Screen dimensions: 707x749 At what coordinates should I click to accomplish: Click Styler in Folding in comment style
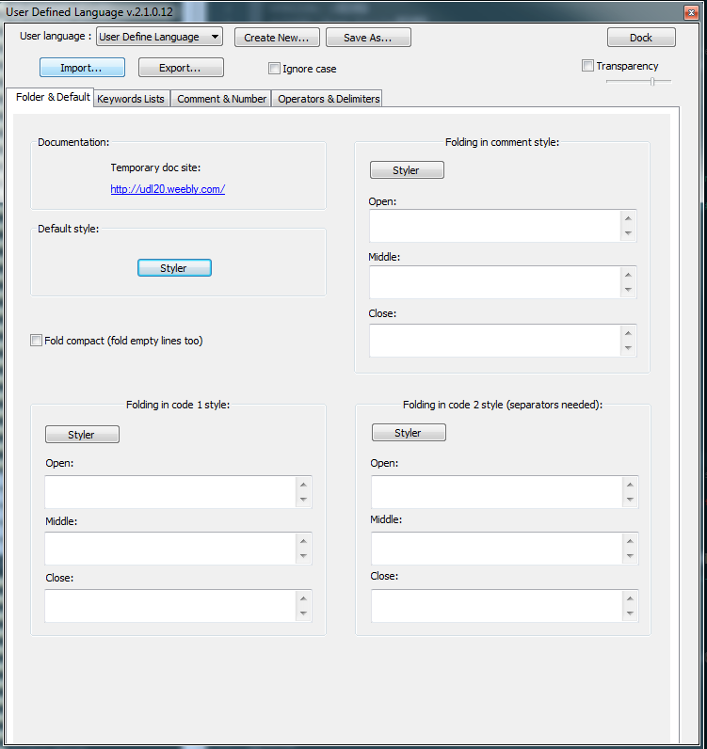coord(407,170)
